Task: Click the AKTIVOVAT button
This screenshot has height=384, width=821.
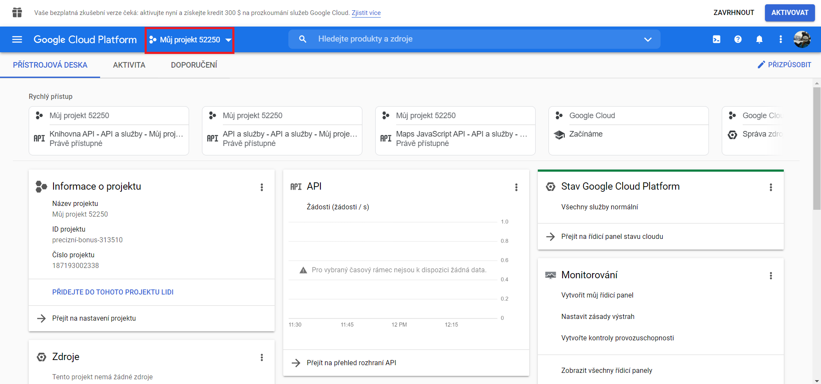Action: pos(789,13)
